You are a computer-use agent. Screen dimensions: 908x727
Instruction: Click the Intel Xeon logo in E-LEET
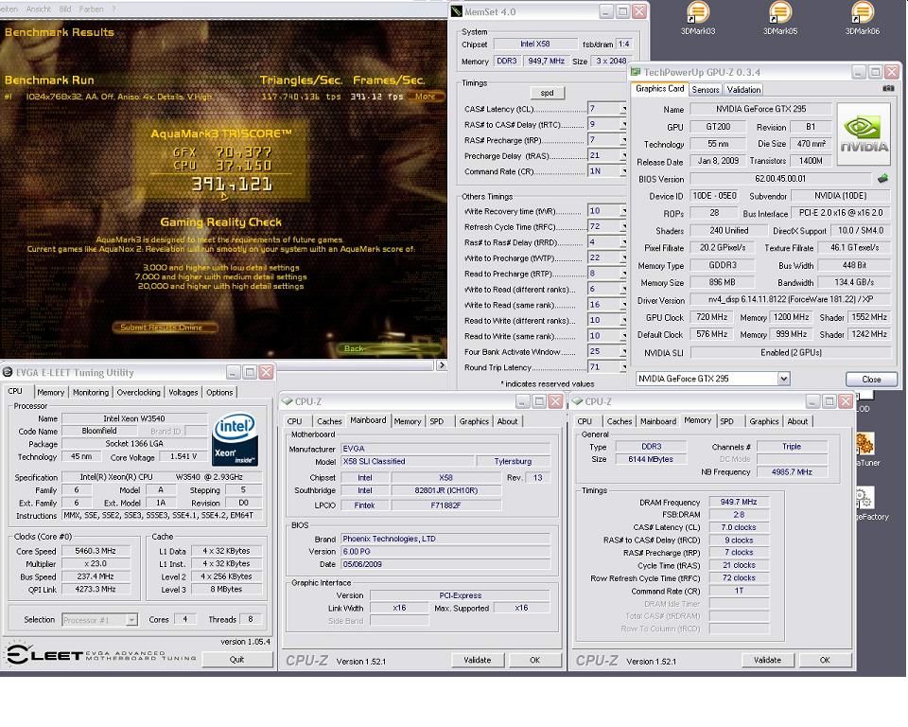pos(236,439)
